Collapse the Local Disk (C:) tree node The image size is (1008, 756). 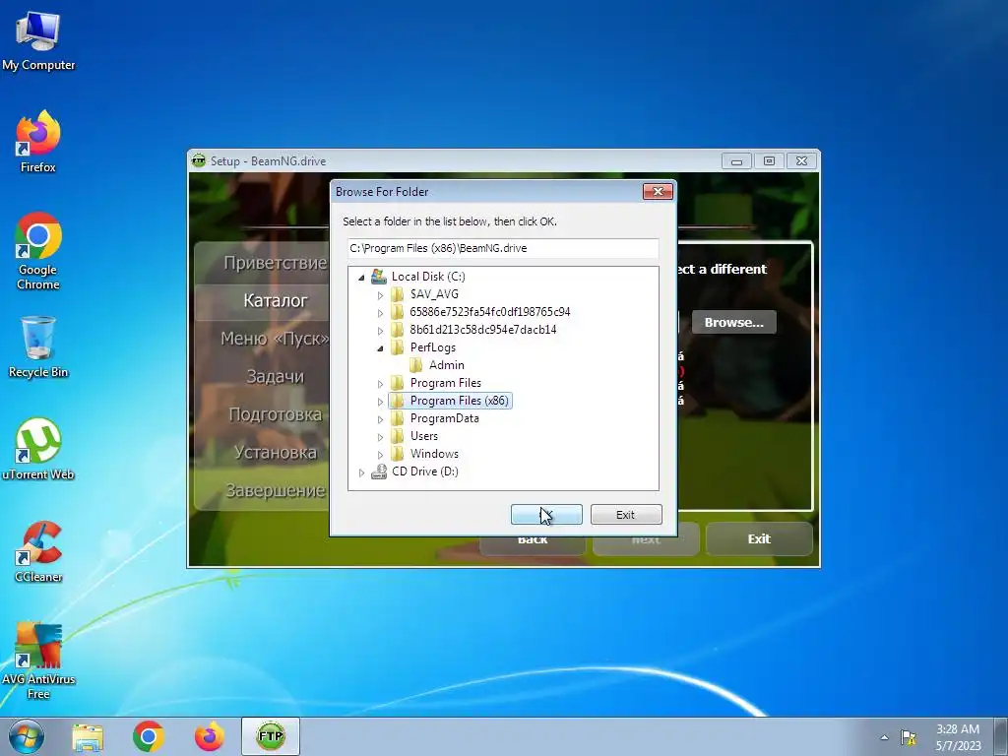coord(361,277)
